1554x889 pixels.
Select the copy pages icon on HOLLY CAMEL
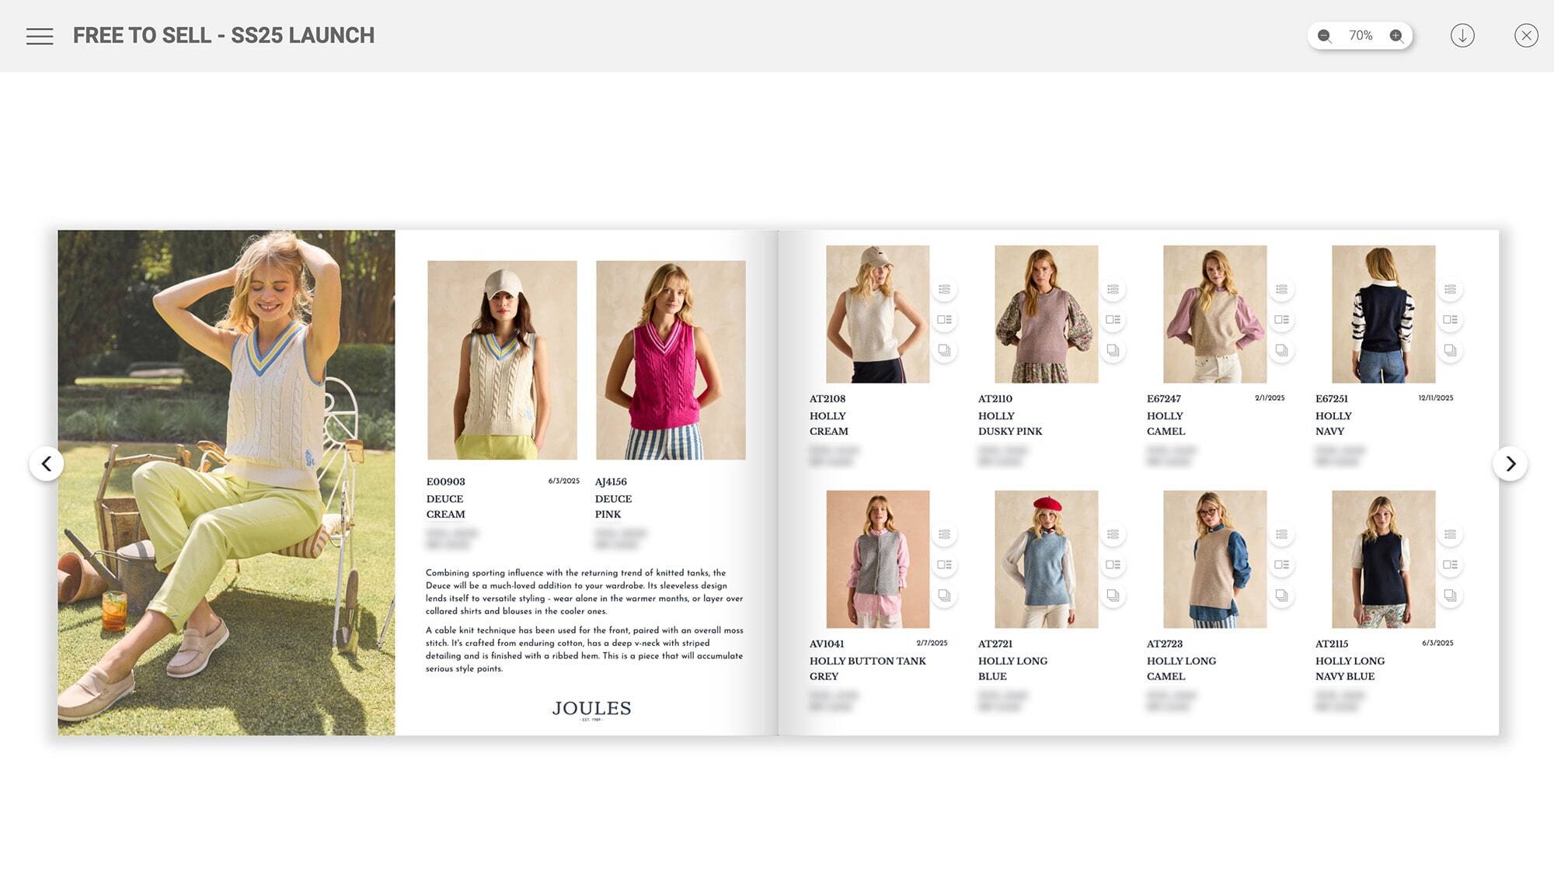[x=1280, y=350]
